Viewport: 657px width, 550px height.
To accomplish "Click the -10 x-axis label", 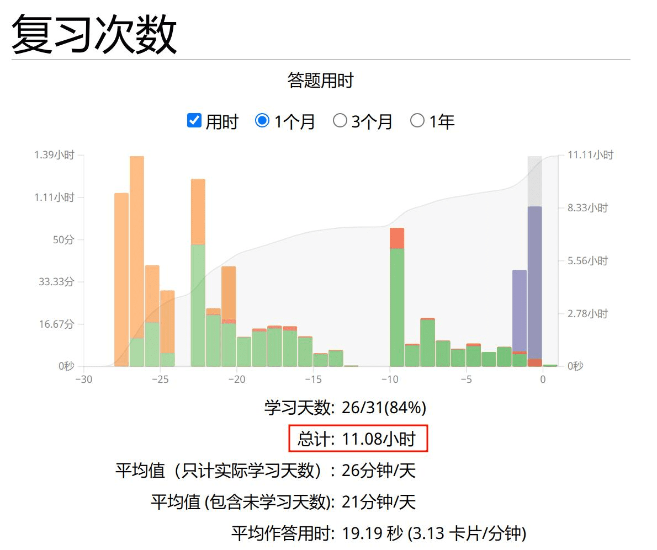I will coord(390,379).
